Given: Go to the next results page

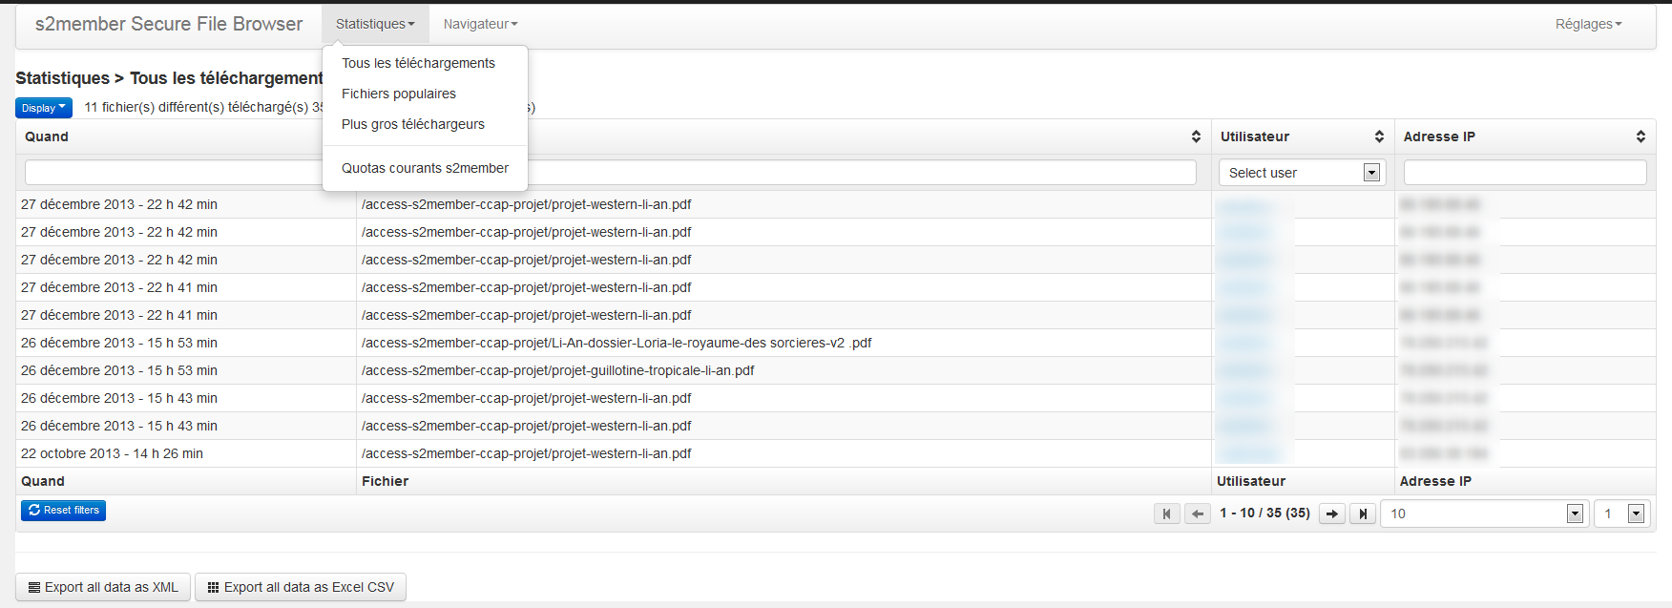Looking at the screenshot, I should 1332,514.
